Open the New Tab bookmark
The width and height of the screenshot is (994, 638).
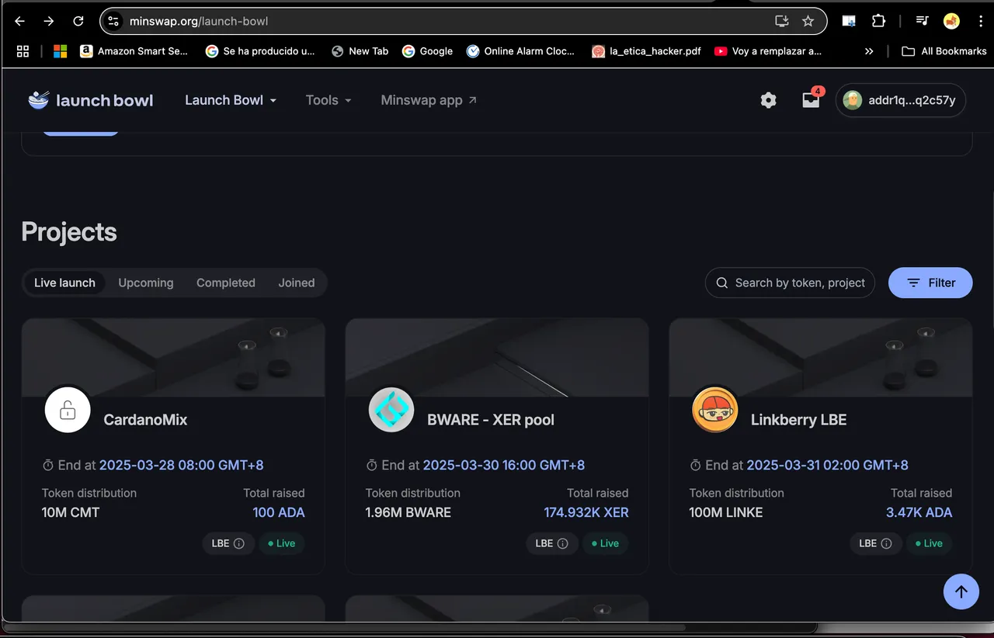[360, 51]
